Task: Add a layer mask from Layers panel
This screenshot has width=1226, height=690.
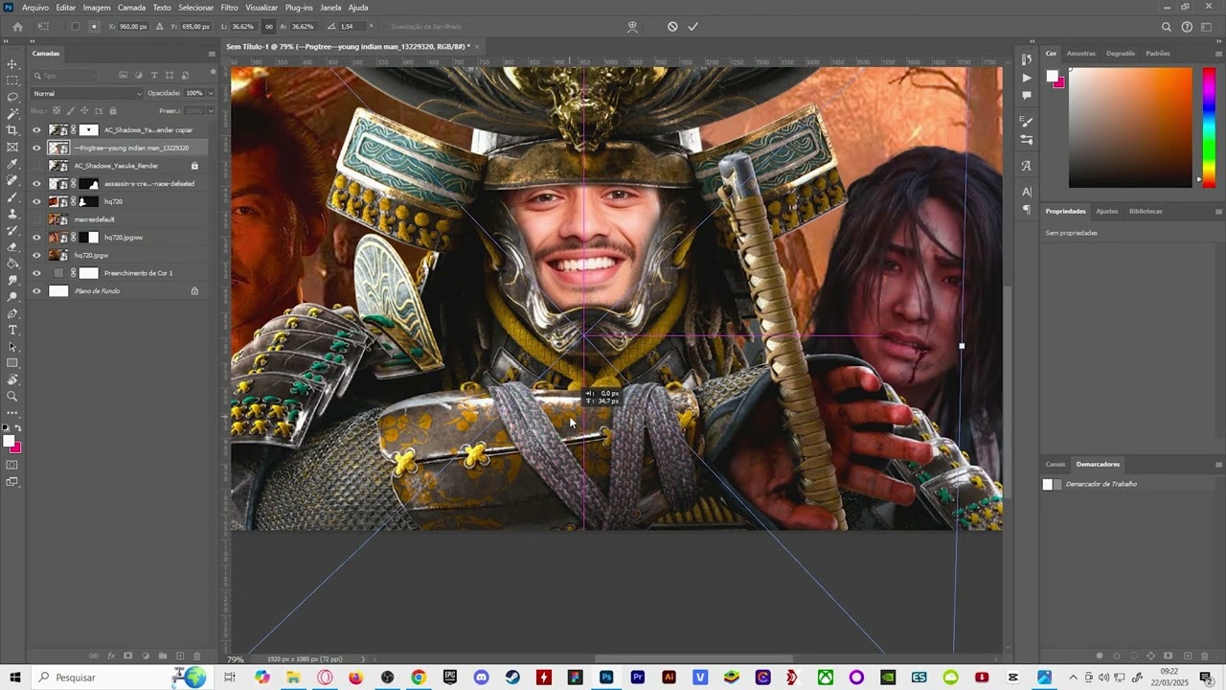Action: [127, 655]
